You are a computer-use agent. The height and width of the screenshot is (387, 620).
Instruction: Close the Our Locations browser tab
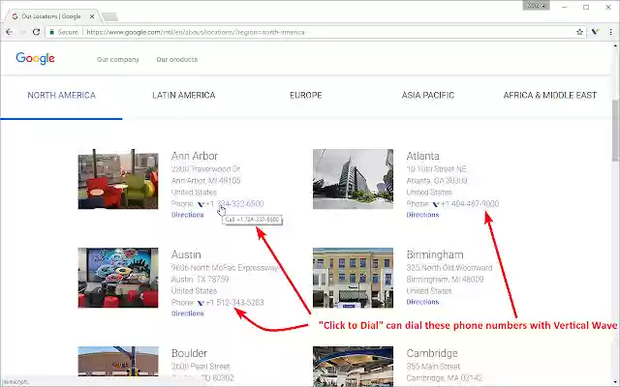click(x=92, y=16)
